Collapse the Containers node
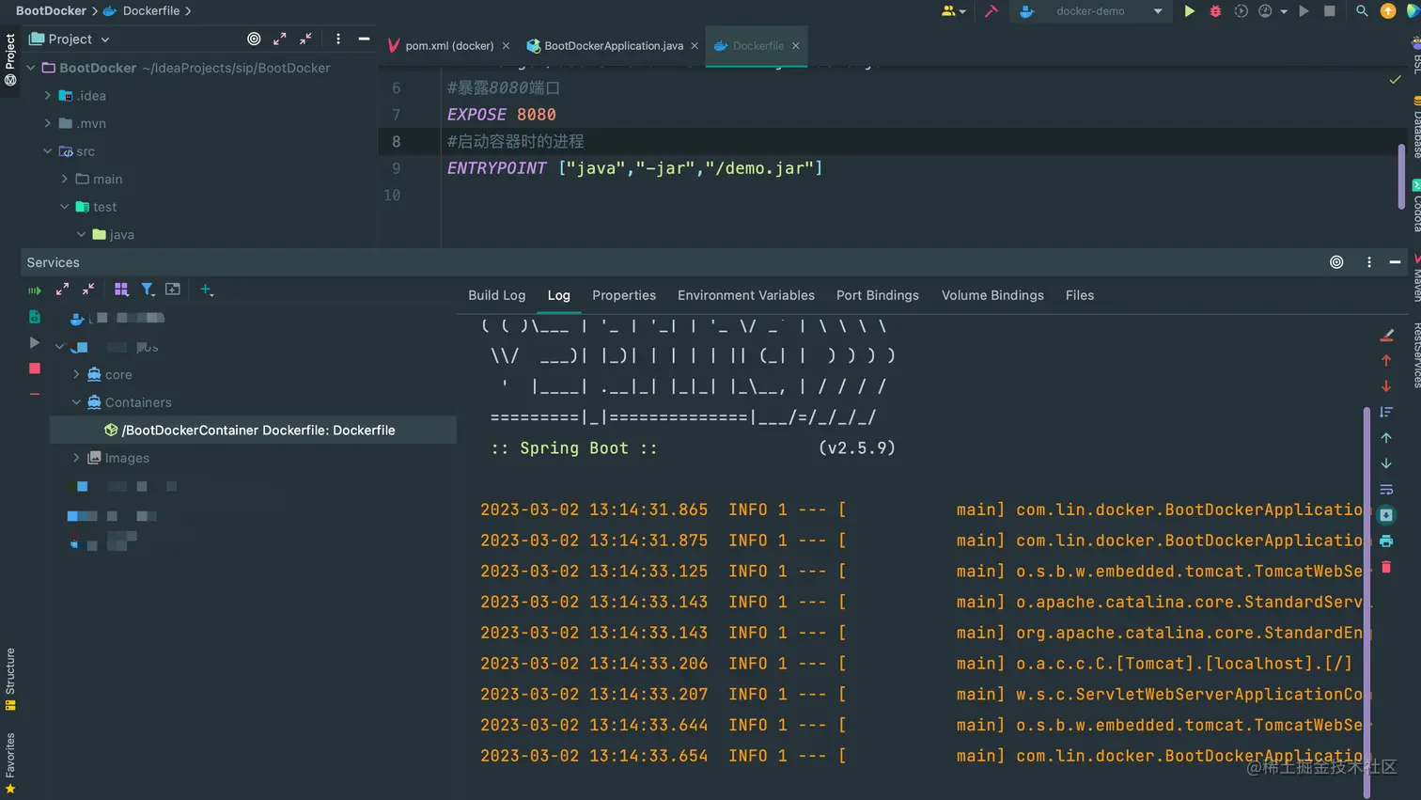1421x800 pixels. (77, 402)
